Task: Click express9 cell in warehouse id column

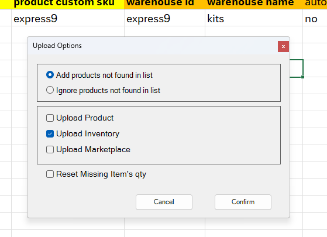Action: pyautogui.click(x=164, y=18)
